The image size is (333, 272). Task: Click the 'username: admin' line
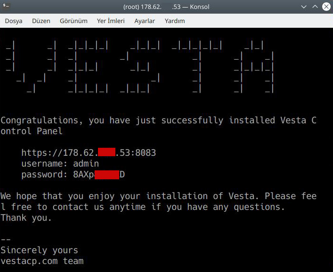(60, 164)
